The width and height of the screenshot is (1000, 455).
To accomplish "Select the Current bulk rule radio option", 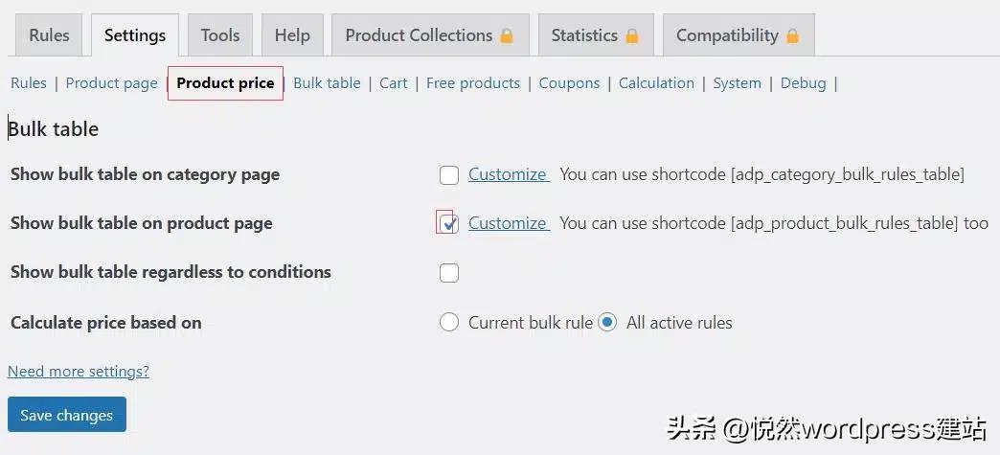I will click(449, 323).
